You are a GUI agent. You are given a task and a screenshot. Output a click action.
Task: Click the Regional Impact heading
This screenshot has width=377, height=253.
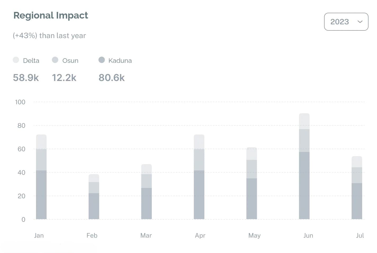[51, 15]
